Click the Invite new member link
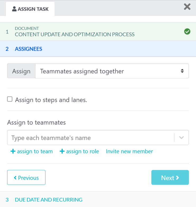196x207 pixels. pos(129,151)
